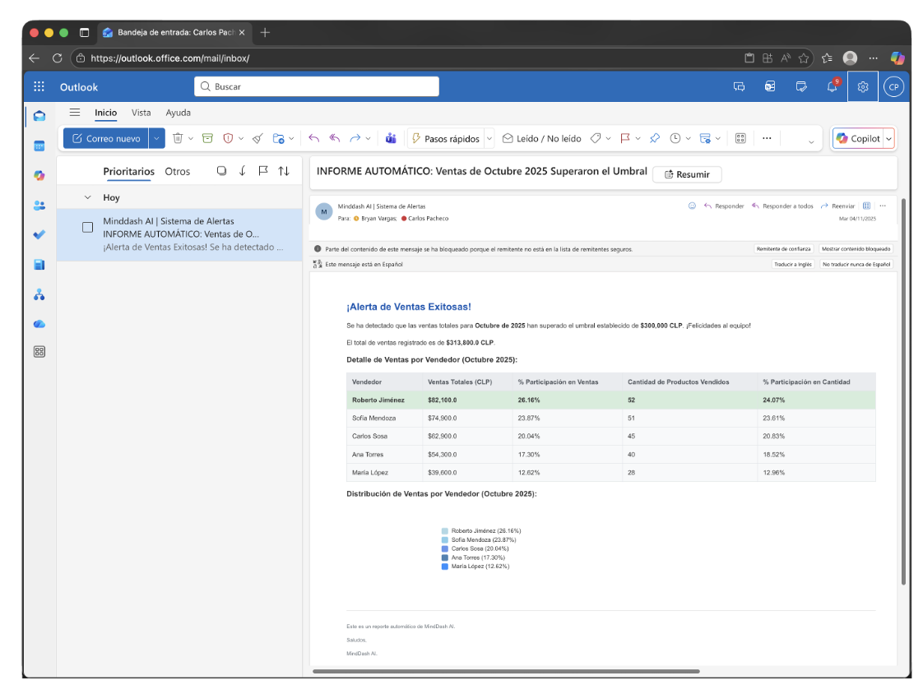
Task: Reply all using the toolbar double arrow
Action: click(x=335, y=138)
